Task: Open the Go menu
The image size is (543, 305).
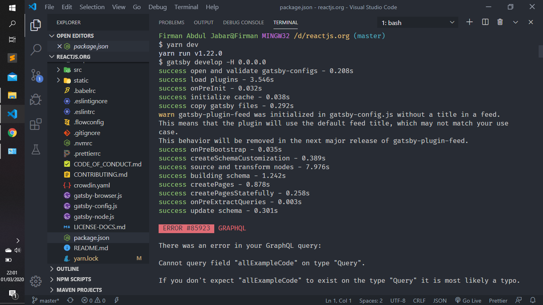Action: click(137, 7)
